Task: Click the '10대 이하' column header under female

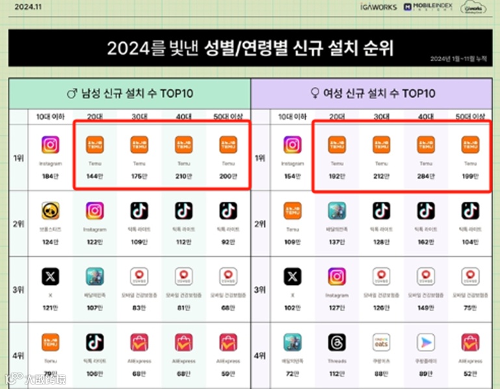Action: [x=293, y=117]
